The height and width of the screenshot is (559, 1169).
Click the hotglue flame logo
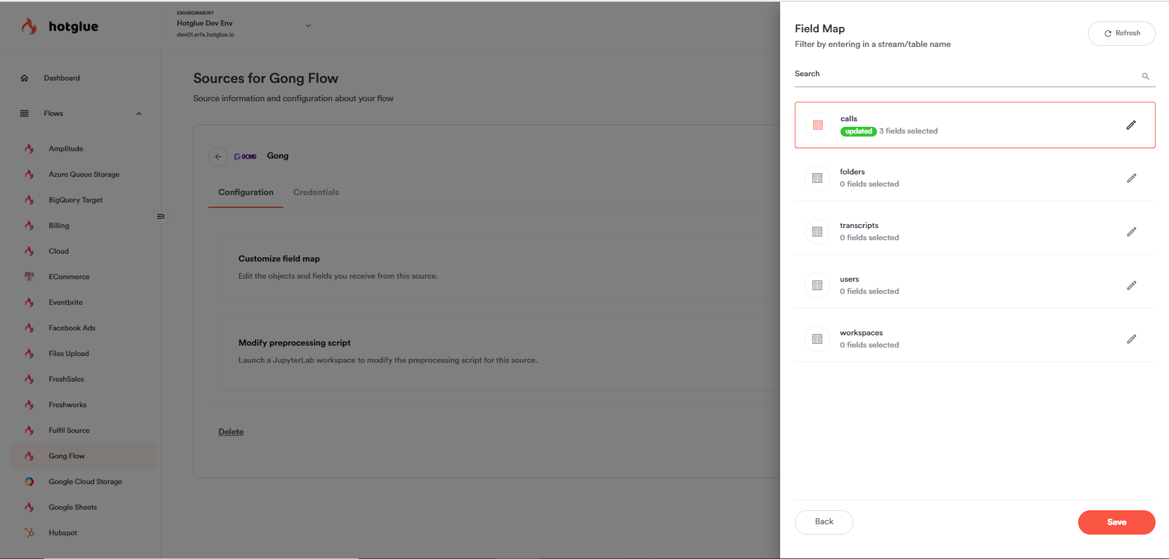tap(29, 26)
